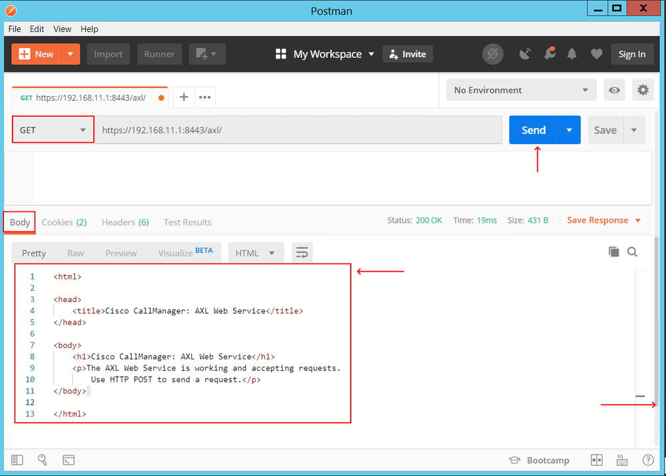The height and width of the screenshot is (476, 666).
Task: Expand My Workspace dropdown
Action: click(371, 54)
